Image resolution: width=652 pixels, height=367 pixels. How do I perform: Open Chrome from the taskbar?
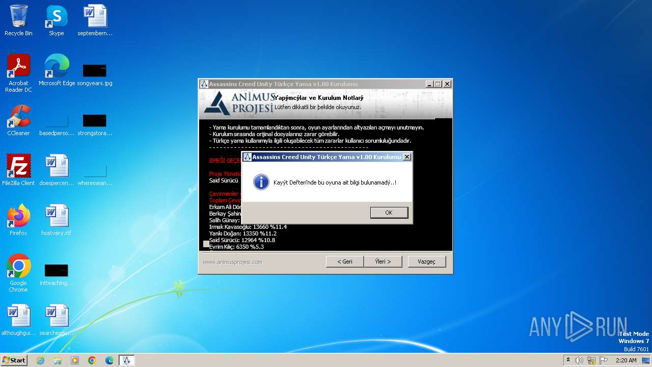pyautogui.click(x=92, y=360)
